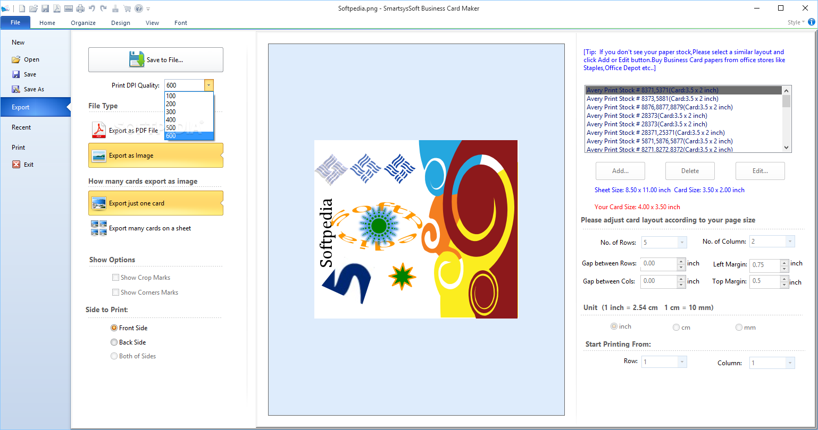Click the app logo icon in the title bar
The image size is (818, 430).
tap(6, 8)
